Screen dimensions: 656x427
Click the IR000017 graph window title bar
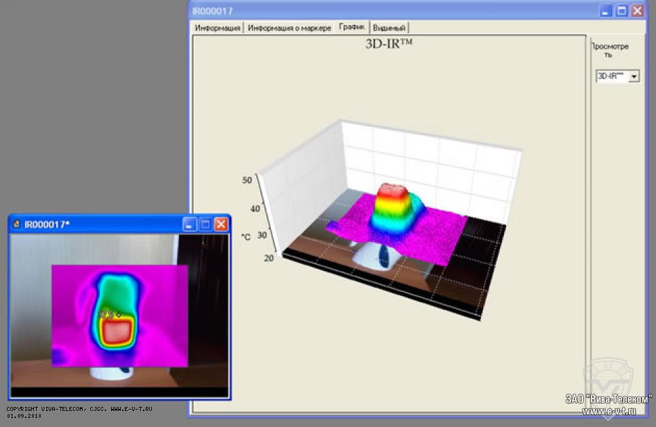click(389, 10)
